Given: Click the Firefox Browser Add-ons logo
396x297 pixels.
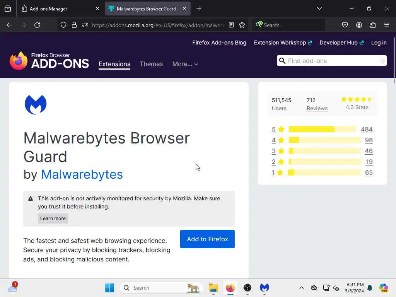Looking at the screenshot, I should (49, 61).
